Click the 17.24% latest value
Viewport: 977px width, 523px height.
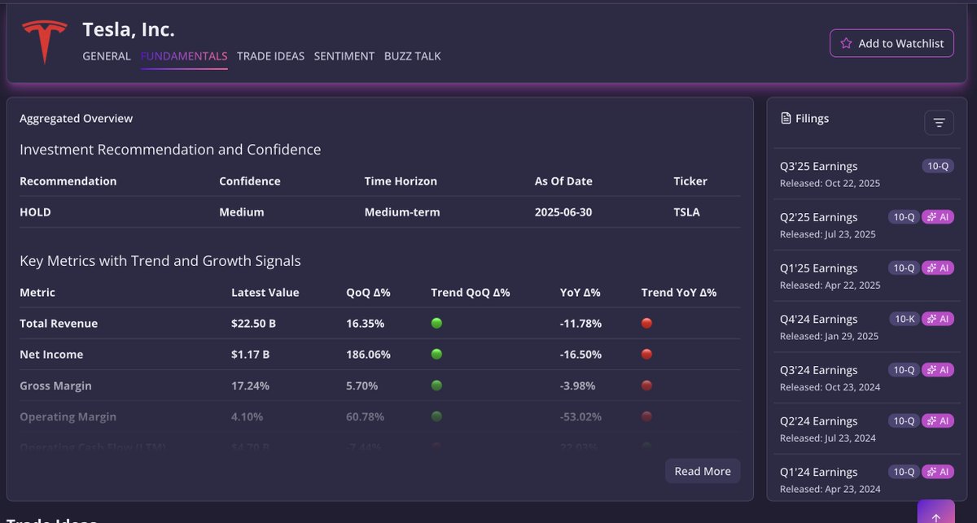250,386
